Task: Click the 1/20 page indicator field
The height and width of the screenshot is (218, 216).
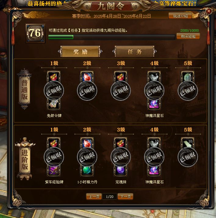Action: 110,197
